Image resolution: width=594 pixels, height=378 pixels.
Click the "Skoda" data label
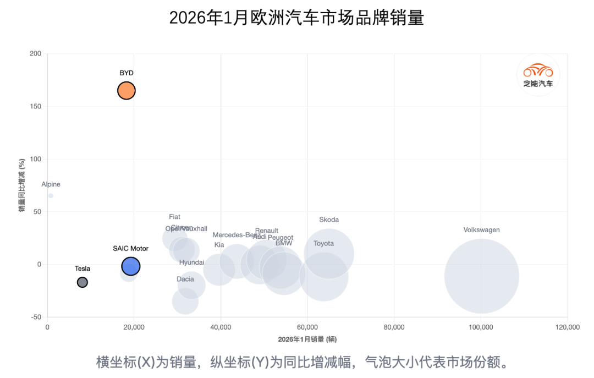(x=329, y=220)
